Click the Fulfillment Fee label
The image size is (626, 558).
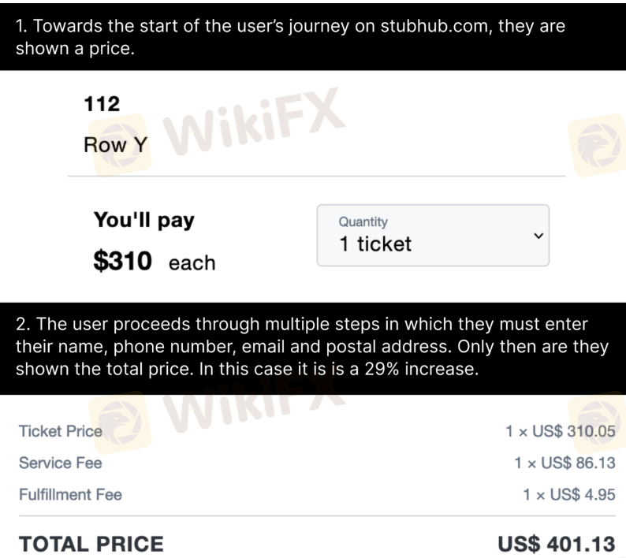[x=71, y=495]
